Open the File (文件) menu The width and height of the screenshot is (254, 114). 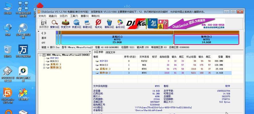click(42, 16)
